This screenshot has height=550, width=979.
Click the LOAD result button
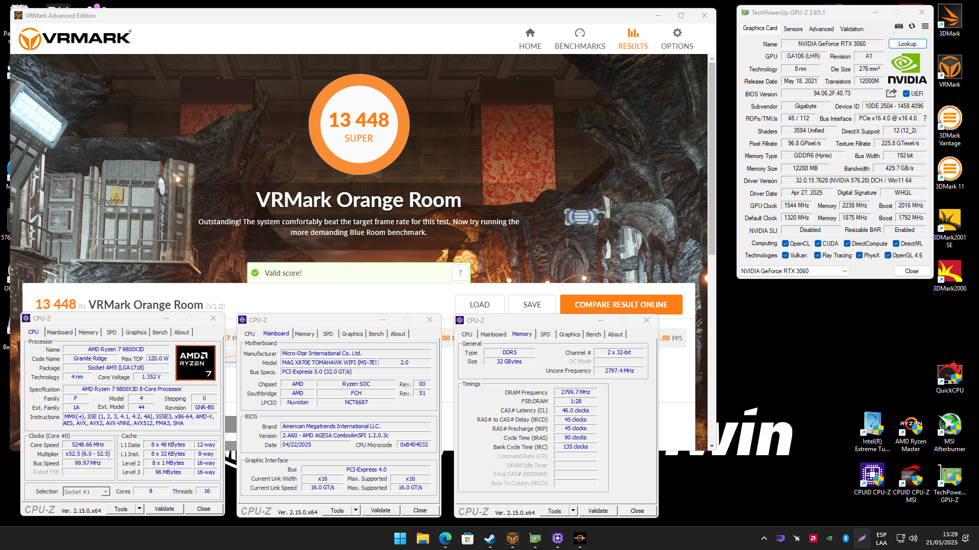(x=479, y=304)
